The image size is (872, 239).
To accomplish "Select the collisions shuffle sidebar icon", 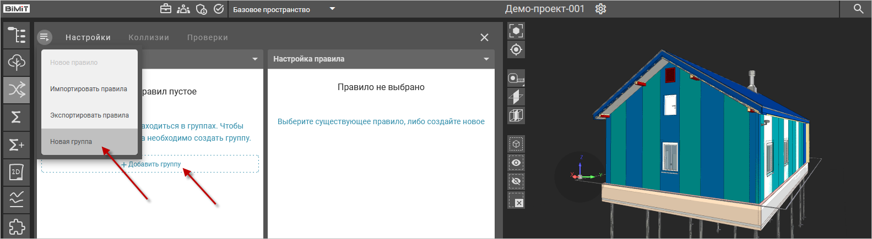I will (x=17, y=90).
